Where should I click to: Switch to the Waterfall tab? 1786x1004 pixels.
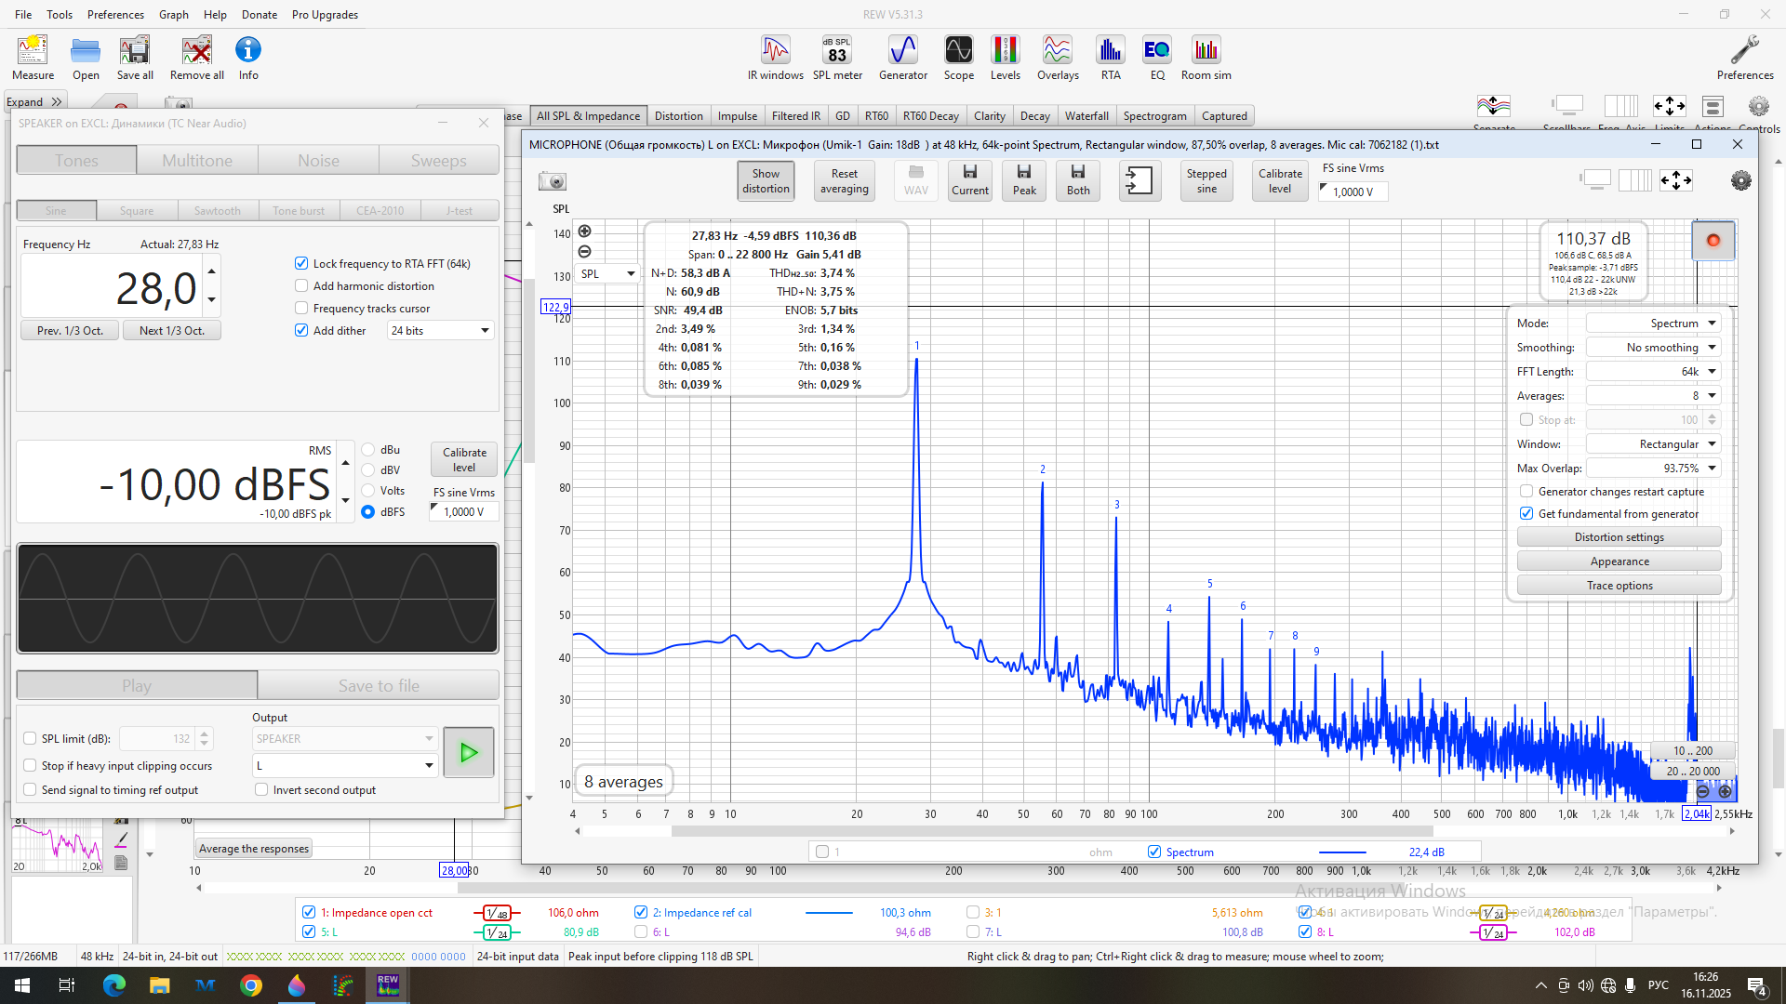pos(1086,116)
